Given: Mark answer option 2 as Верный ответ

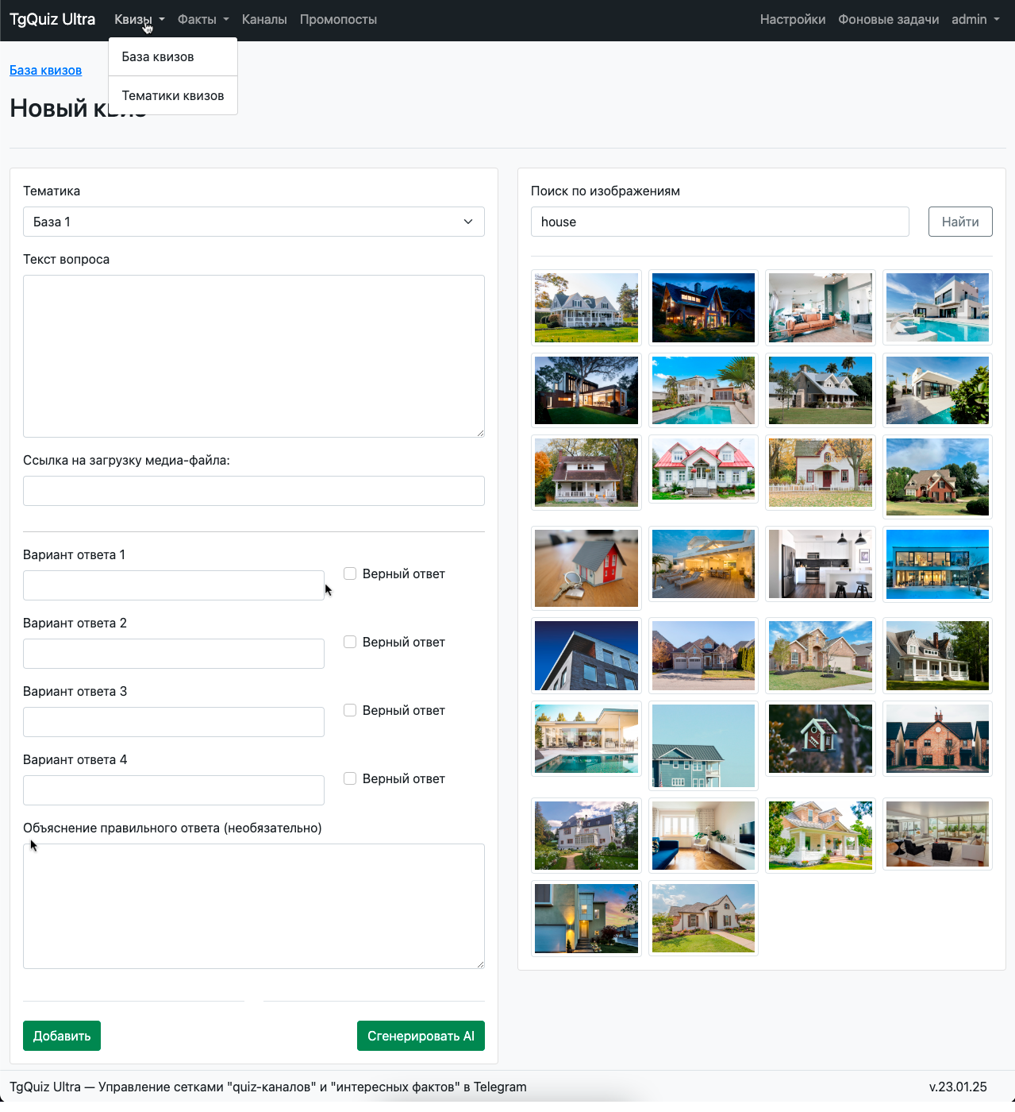Looking at the screenshot, I should (350, 642).
